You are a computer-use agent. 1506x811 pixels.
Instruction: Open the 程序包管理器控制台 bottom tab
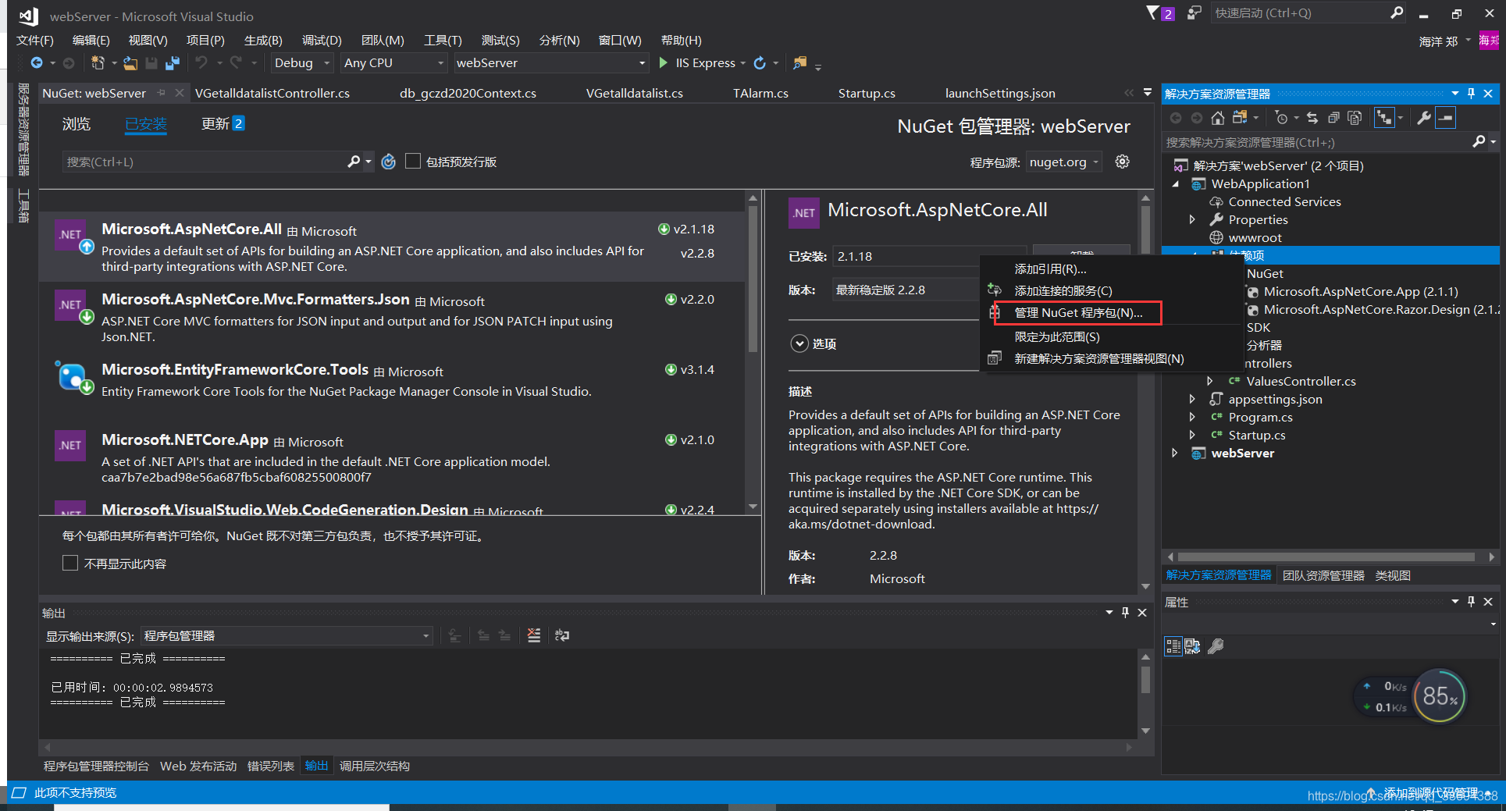96,766
